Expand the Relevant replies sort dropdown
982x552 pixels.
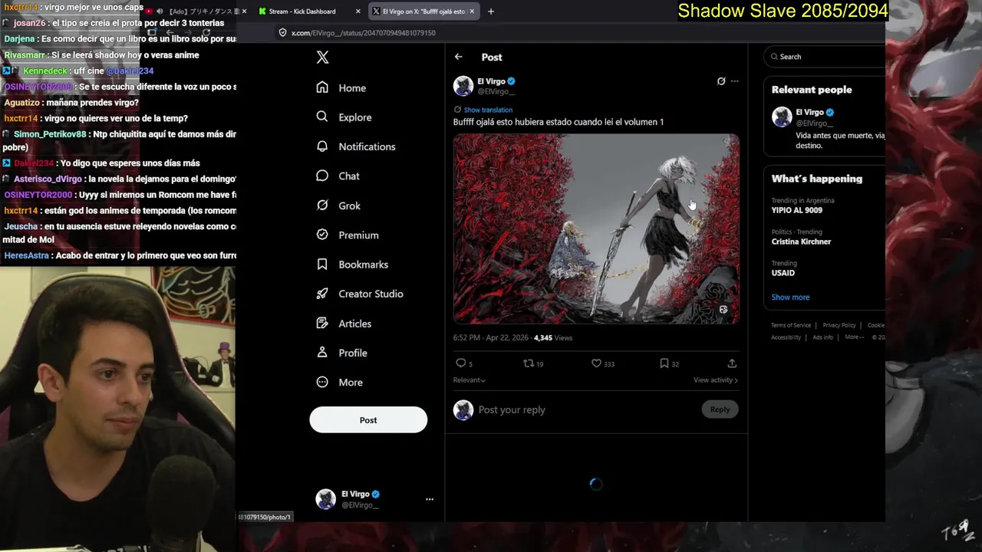(470, 380)
